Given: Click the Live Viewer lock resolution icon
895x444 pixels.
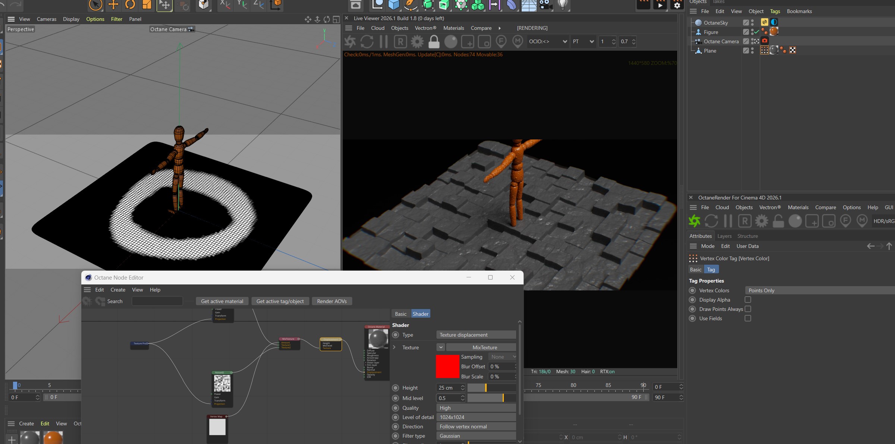Looking at the screenshot, I should click(434, 42).
